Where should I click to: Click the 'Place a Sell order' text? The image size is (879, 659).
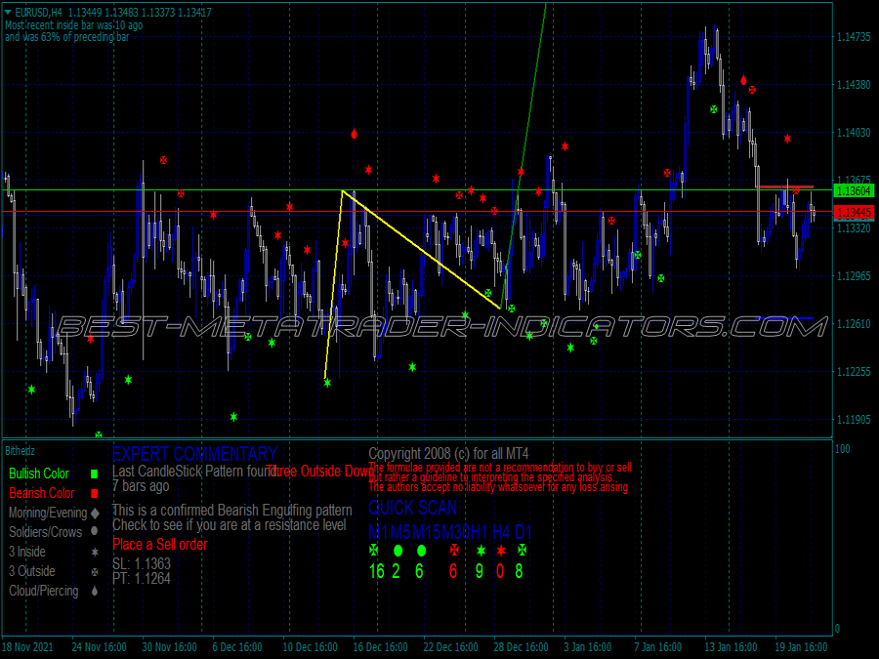(x=160, y=544)
